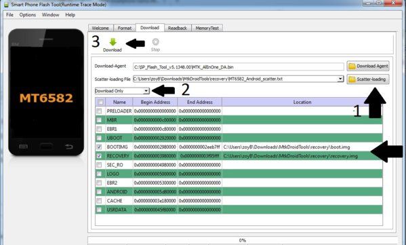Click the Stop icon

pos(155,42)
